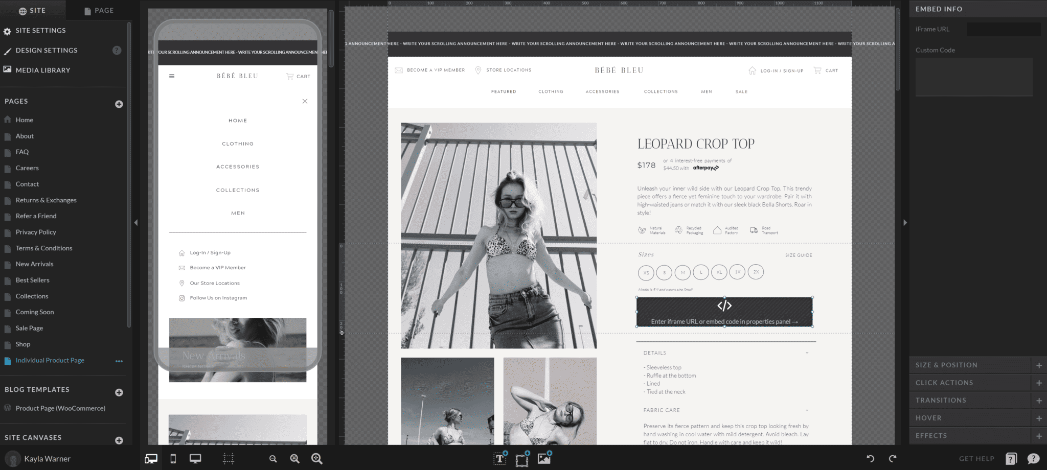Add a new image placeholder

pyautogui.click(x=544, y=458)
